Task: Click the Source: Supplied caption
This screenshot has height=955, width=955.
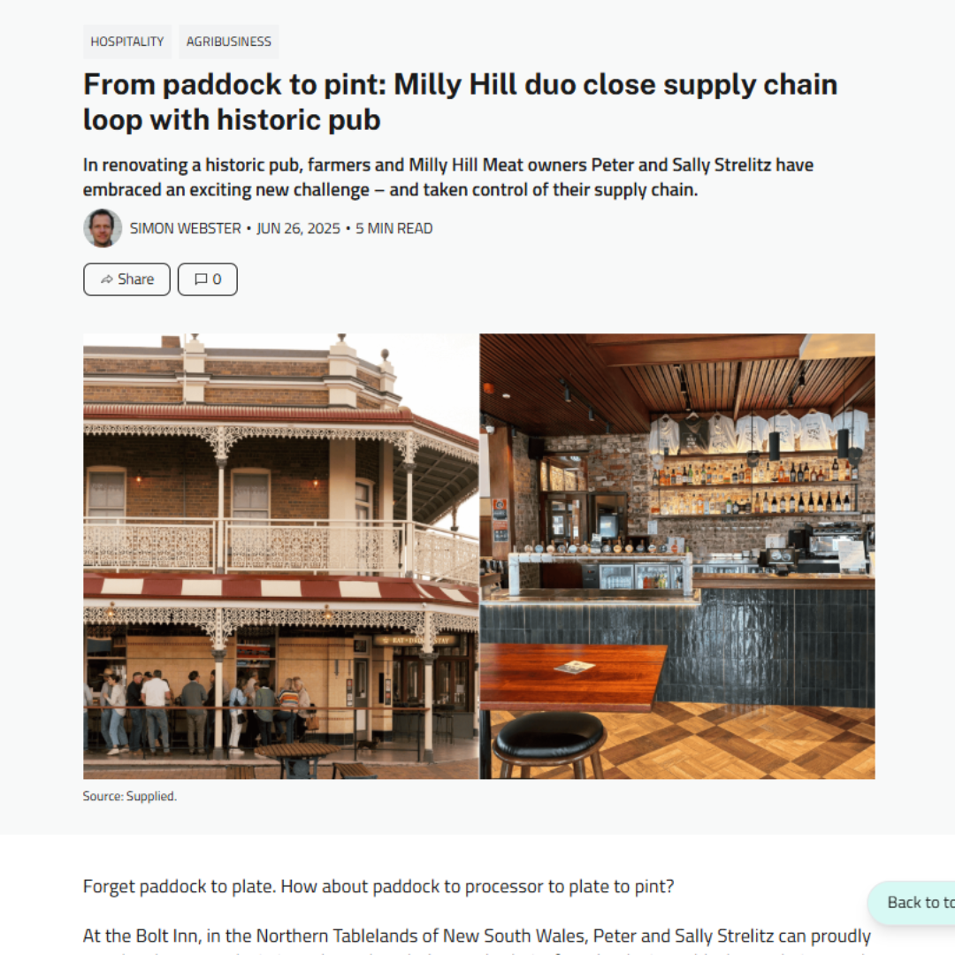Action: 130,796
